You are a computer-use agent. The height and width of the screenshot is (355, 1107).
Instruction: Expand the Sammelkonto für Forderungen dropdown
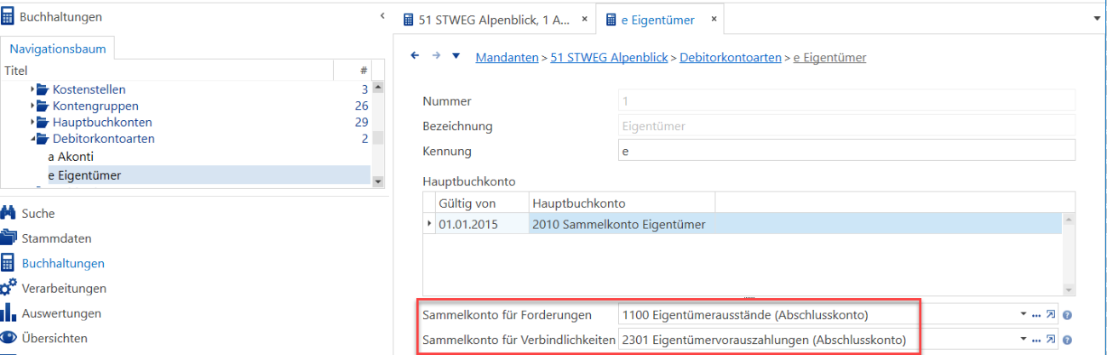(1024, 315)
